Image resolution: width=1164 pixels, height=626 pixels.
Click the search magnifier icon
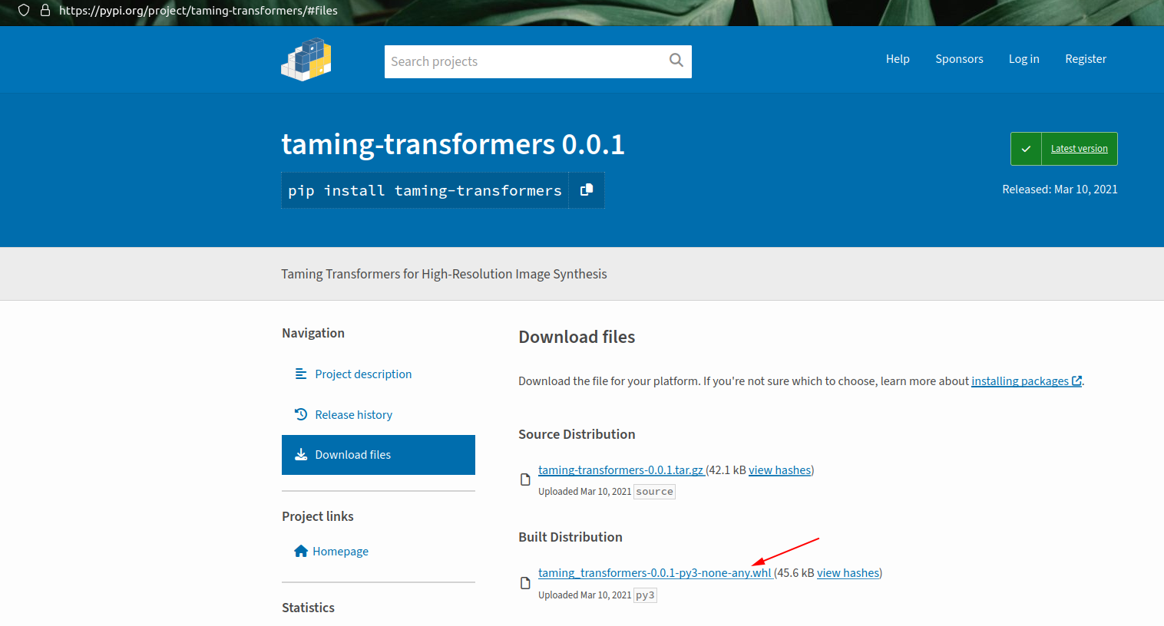pyautogui.click(x=676, y=60)
